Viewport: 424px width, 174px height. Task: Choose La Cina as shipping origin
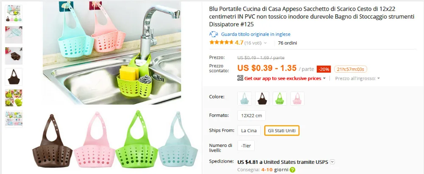[x=249, y=130]
